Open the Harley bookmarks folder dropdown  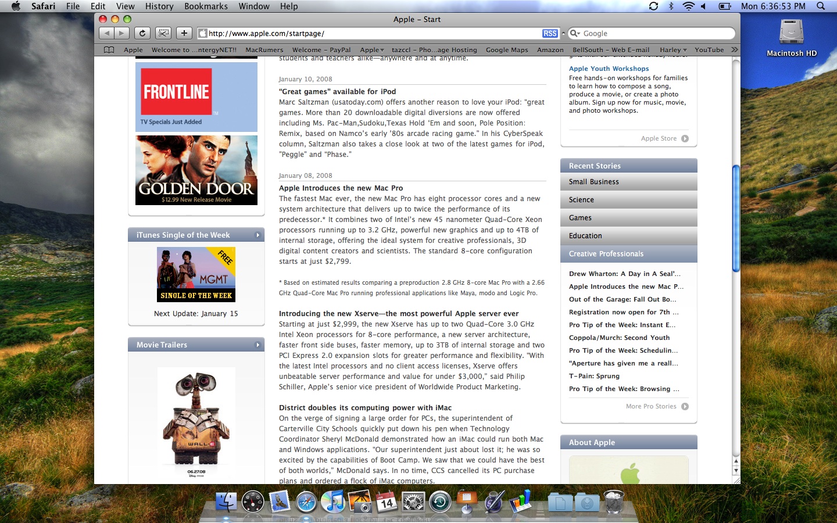(x=673, y=50)
